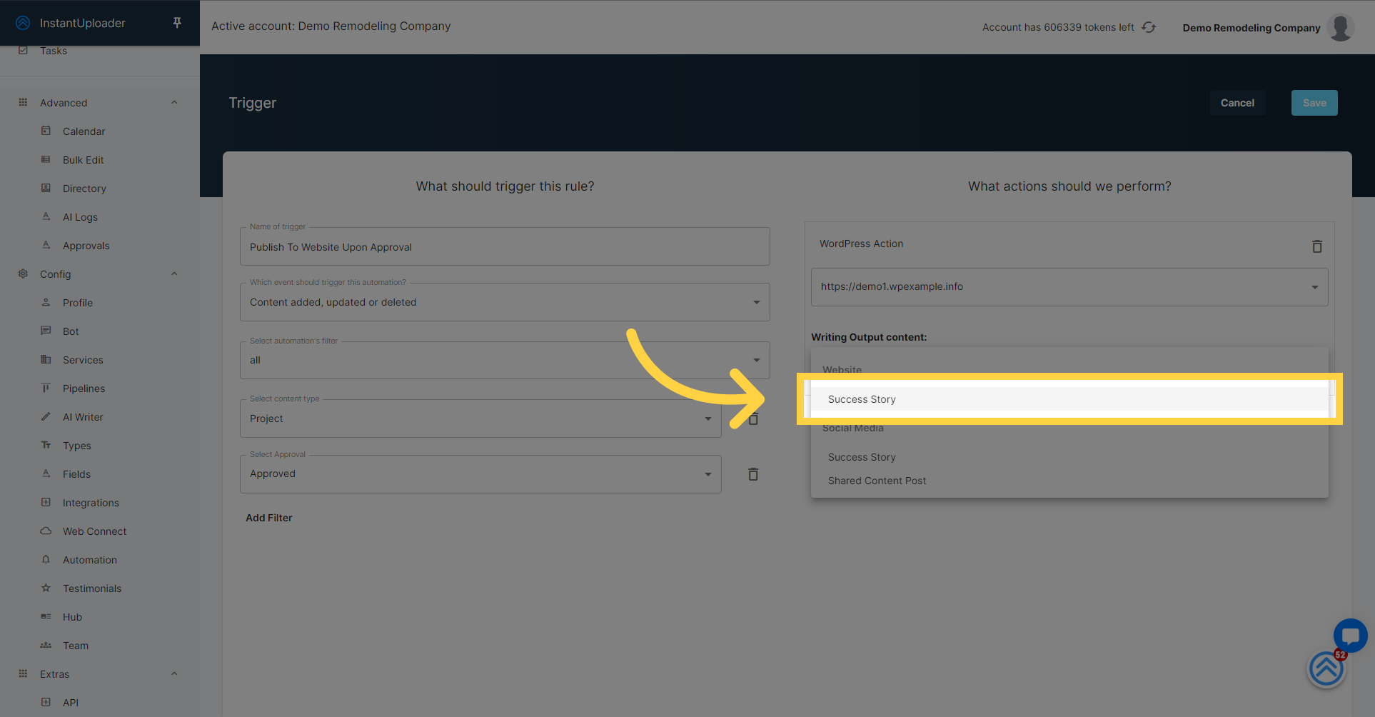Screen dimensions: 1375x717
Task: Click the Hub sidebar icon
Action: pyautogui.click(x=46, y=616)
